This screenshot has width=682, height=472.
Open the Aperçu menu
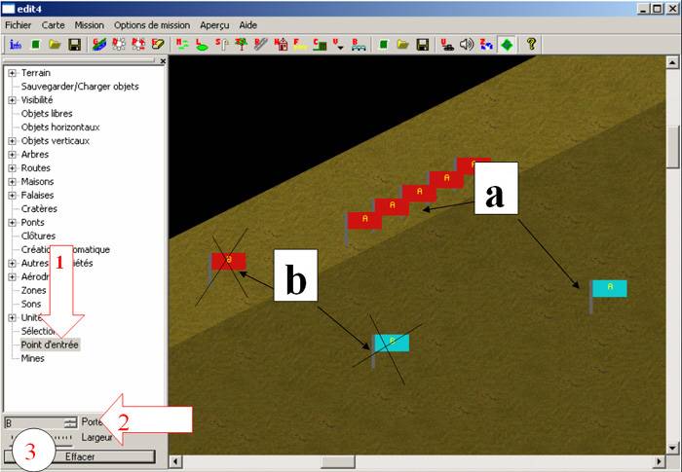point(215,23)
